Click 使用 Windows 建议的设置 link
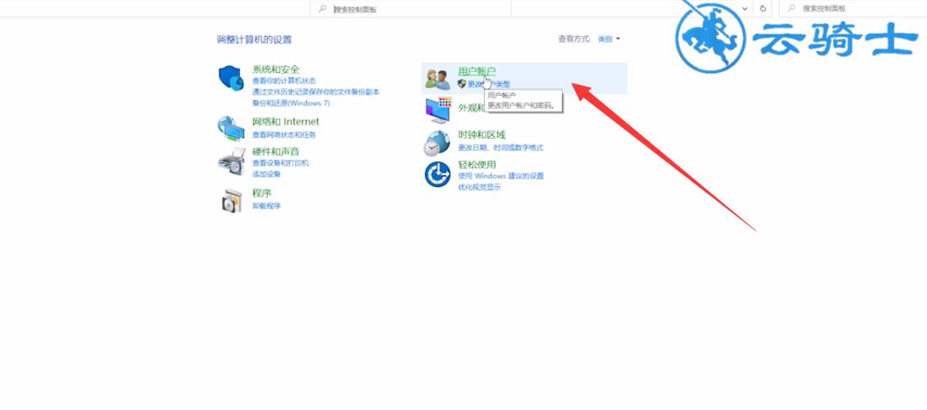The image size is (927, 410). point(500,175)
